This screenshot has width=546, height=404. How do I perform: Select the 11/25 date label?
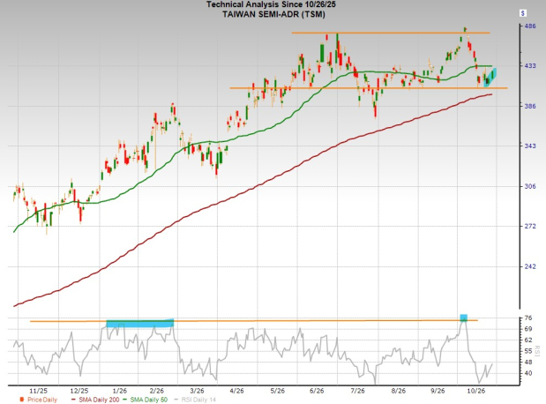click(38, 391)
